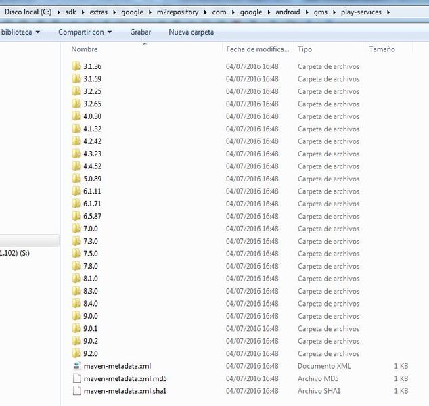The height and width of the screenshot is (406, 429).
Task: Expand the breadcrumb arrow after sdk
Action: [x=83, y=12]
